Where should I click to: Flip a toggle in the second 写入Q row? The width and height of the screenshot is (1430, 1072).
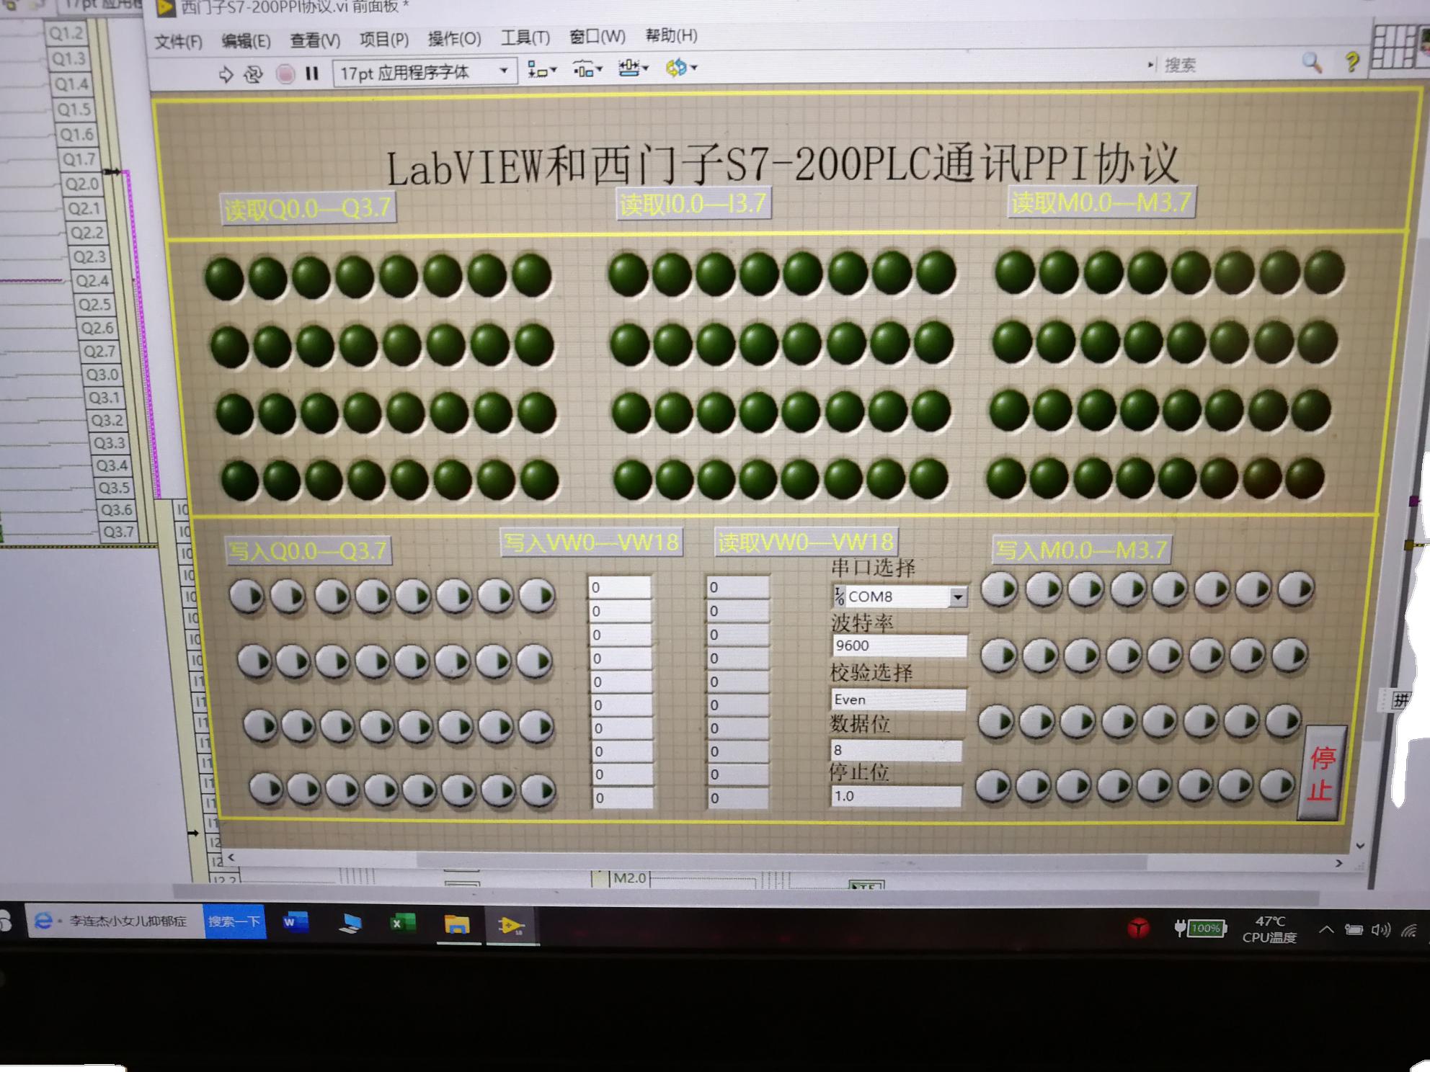tap(255, 661)
